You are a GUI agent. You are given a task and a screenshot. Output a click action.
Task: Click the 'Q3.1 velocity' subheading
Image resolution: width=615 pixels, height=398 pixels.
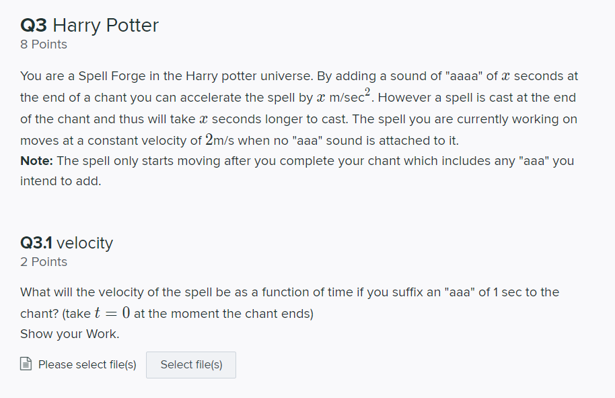point(66,243)
